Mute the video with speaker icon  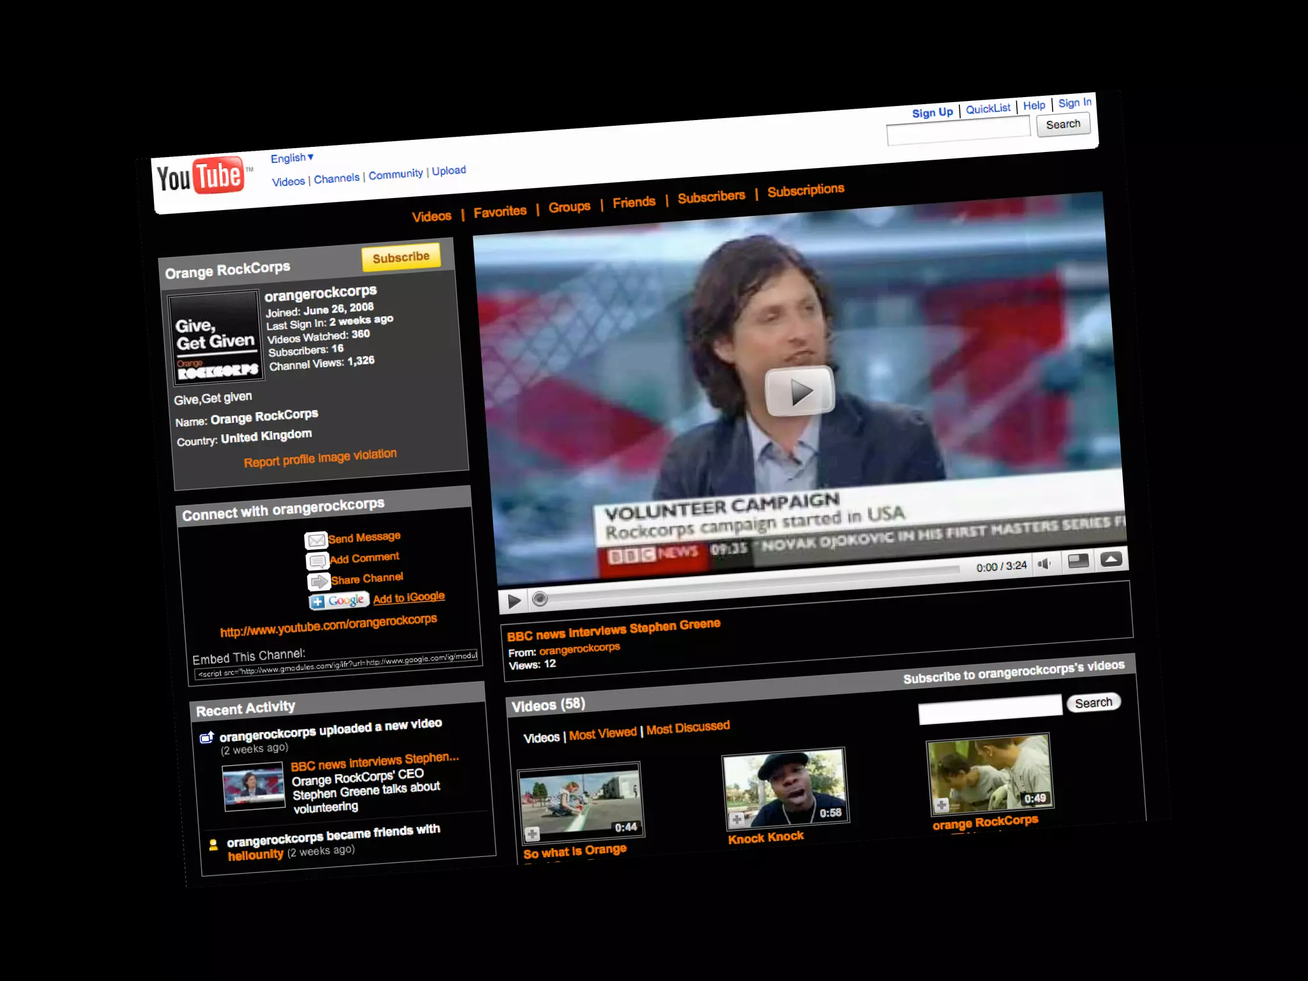coord(1044,564)
